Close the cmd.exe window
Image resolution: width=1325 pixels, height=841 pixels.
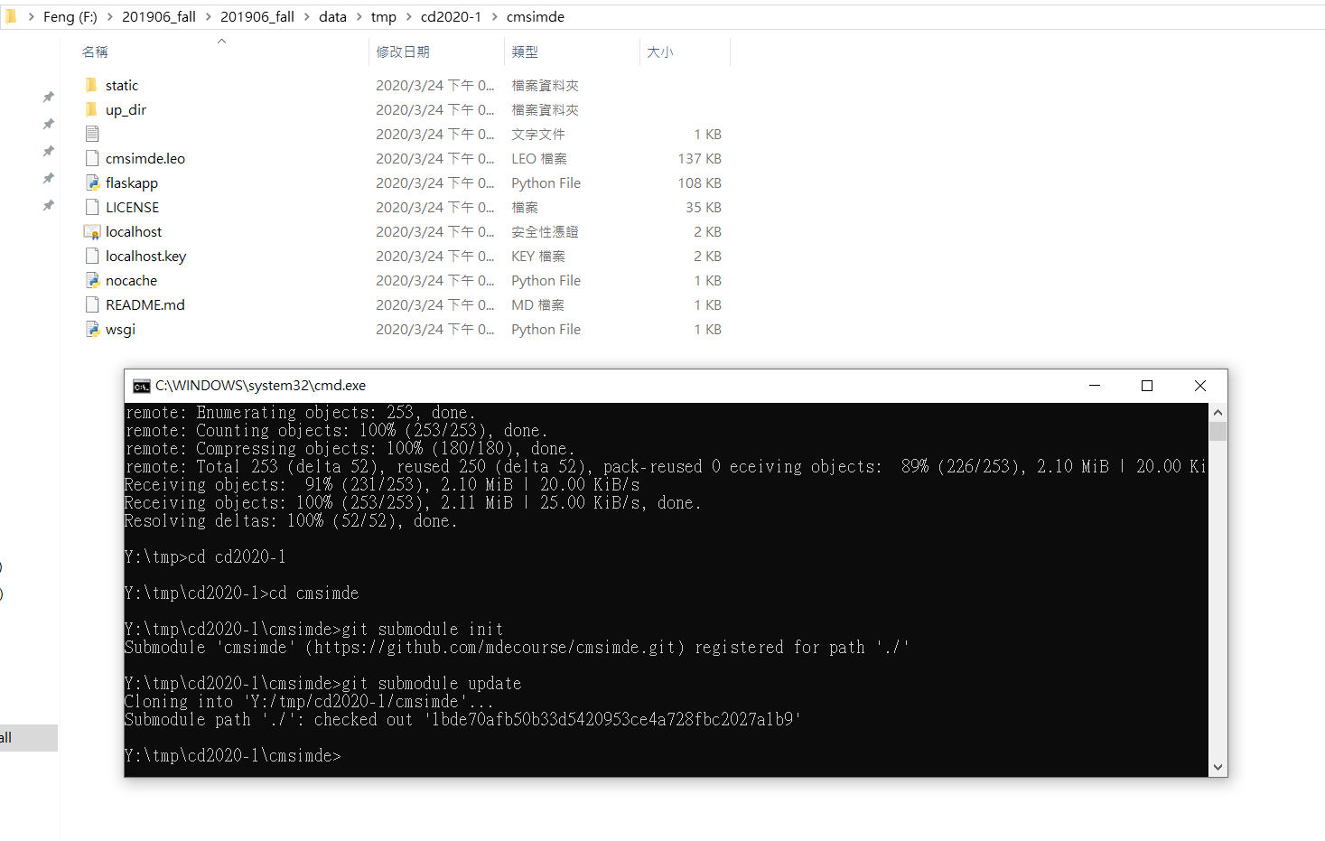click(x=1200, y=386)
